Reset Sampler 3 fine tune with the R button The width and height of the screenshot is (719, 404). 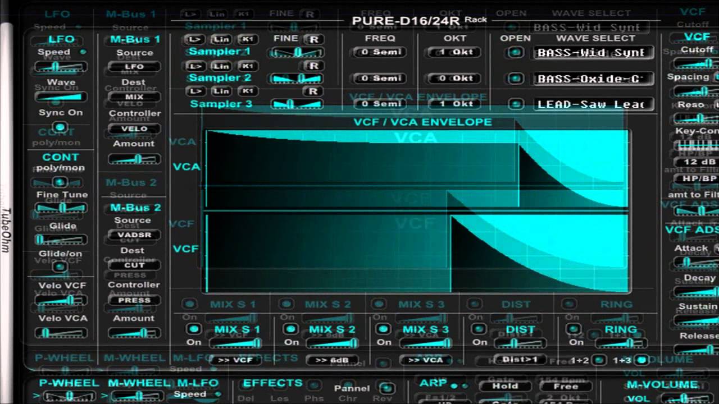click(x=314, y=91)
